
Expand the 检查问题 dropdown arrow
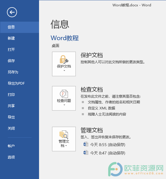tap(64, 105)
